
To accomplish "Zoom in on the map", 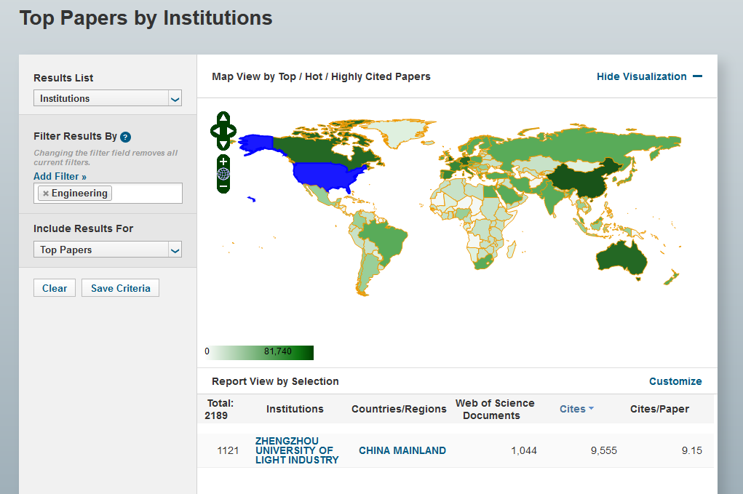I will click(223, 161).
